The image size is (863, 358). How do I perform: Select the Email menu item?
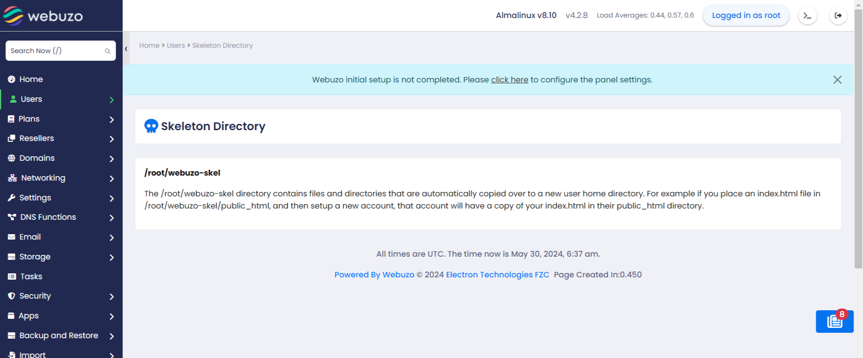click(x=30, y=237)
